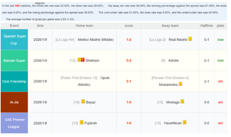Click Shabepo's yellow card badge showing 2
Screen dimensions: 231x137
click(79, 60)
